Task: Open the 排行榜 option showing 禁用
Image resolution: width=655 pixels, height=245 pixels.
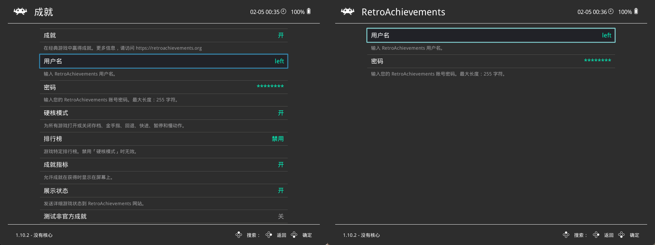Action: 163,139
